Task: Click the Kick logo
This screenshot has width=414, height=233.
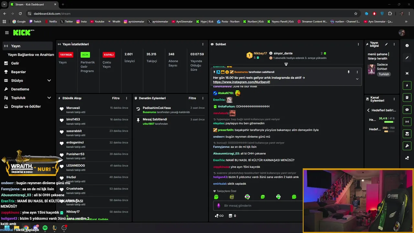Action: [x=24, y=32]
